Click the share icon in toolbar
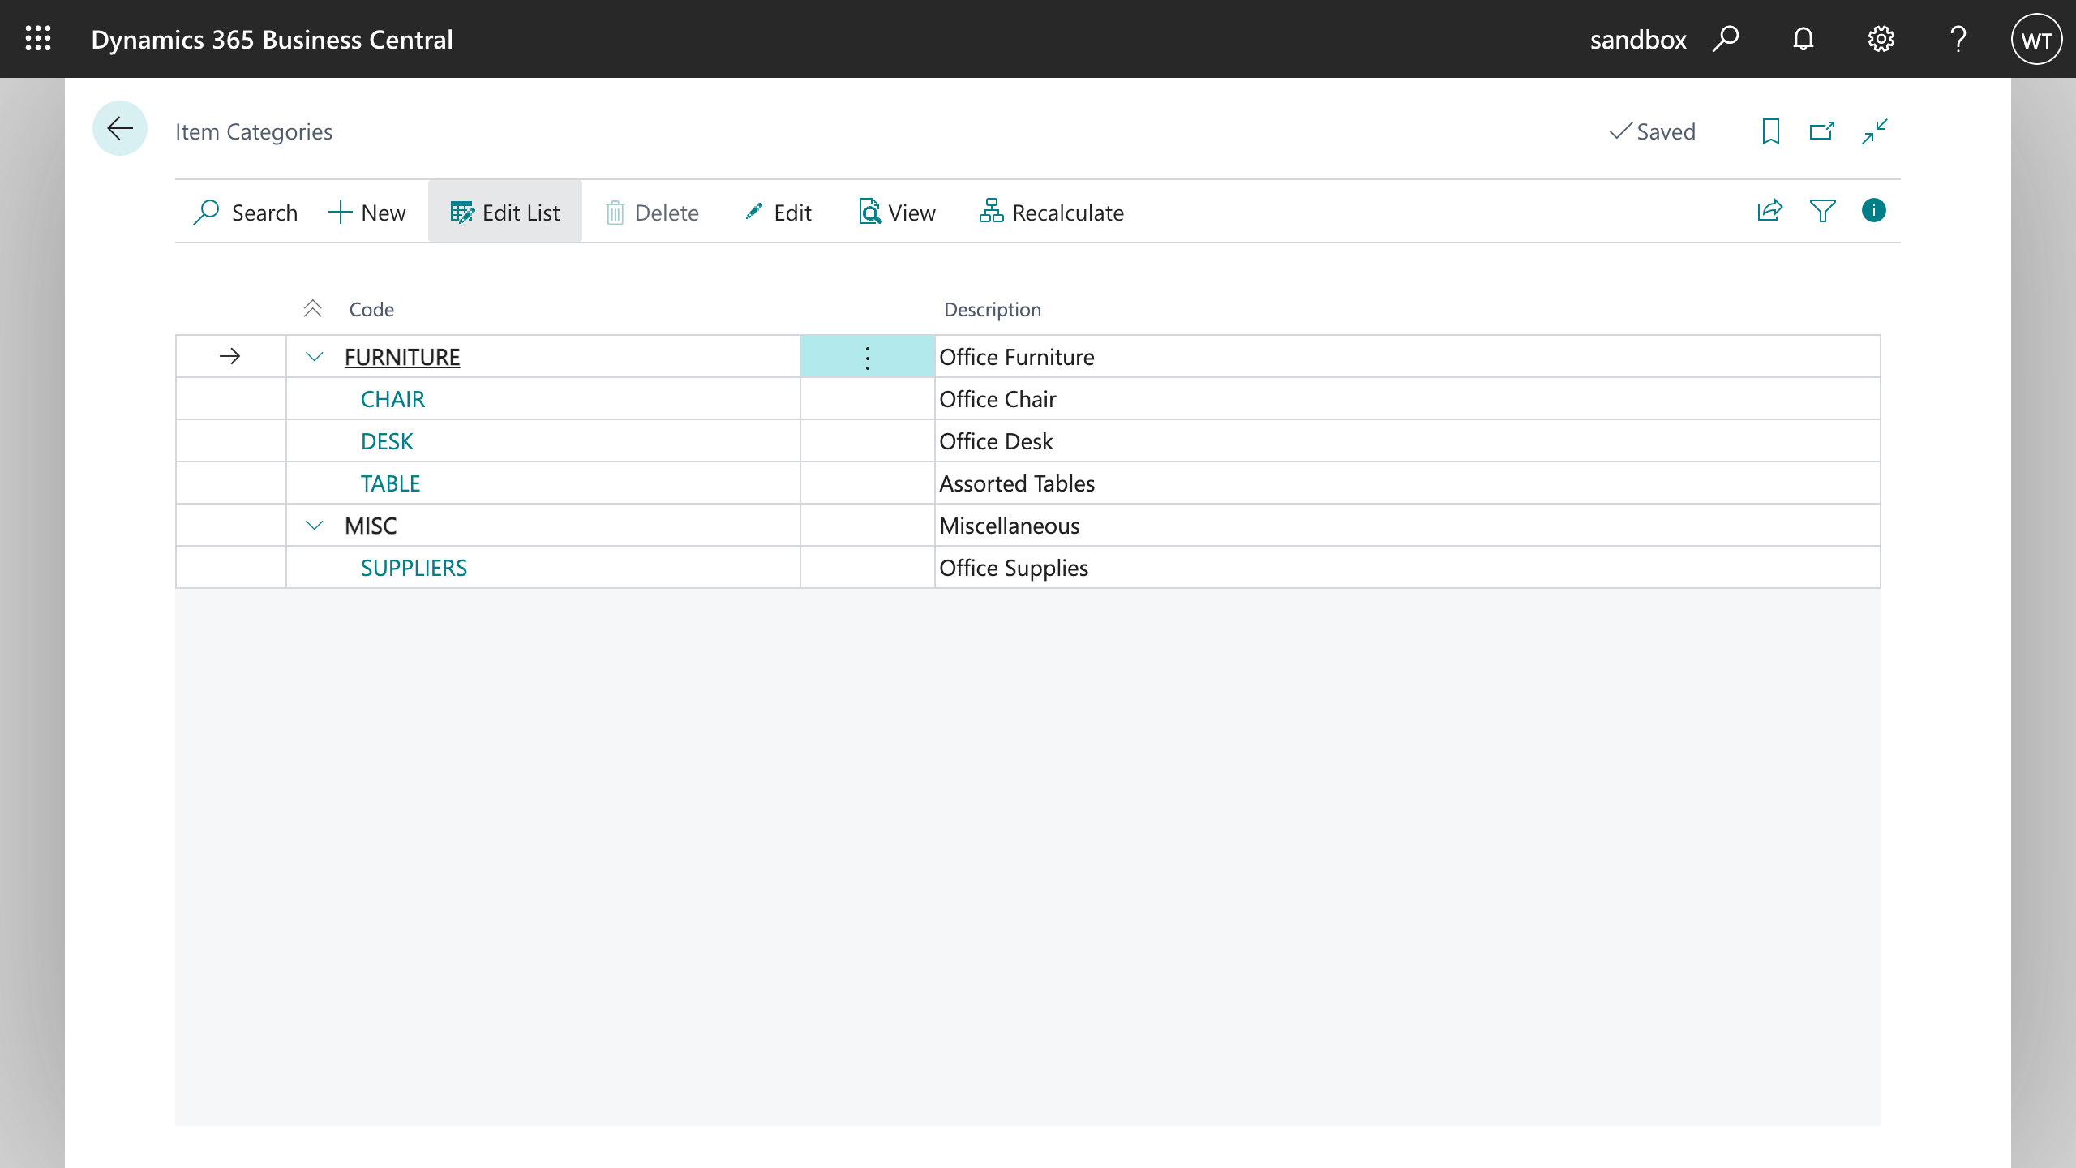2076x1168 pixels. click(x=1769, y=211)
